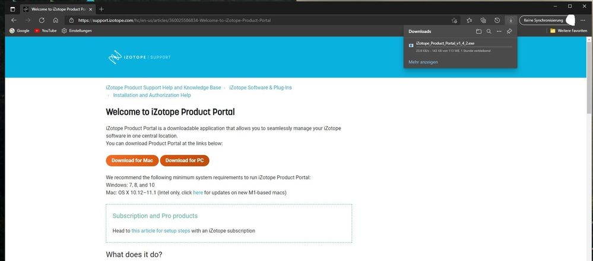Viewport: 593px width, 261px height.
Task: Click the 'What does it do?' heading
Action: [134, 254]
